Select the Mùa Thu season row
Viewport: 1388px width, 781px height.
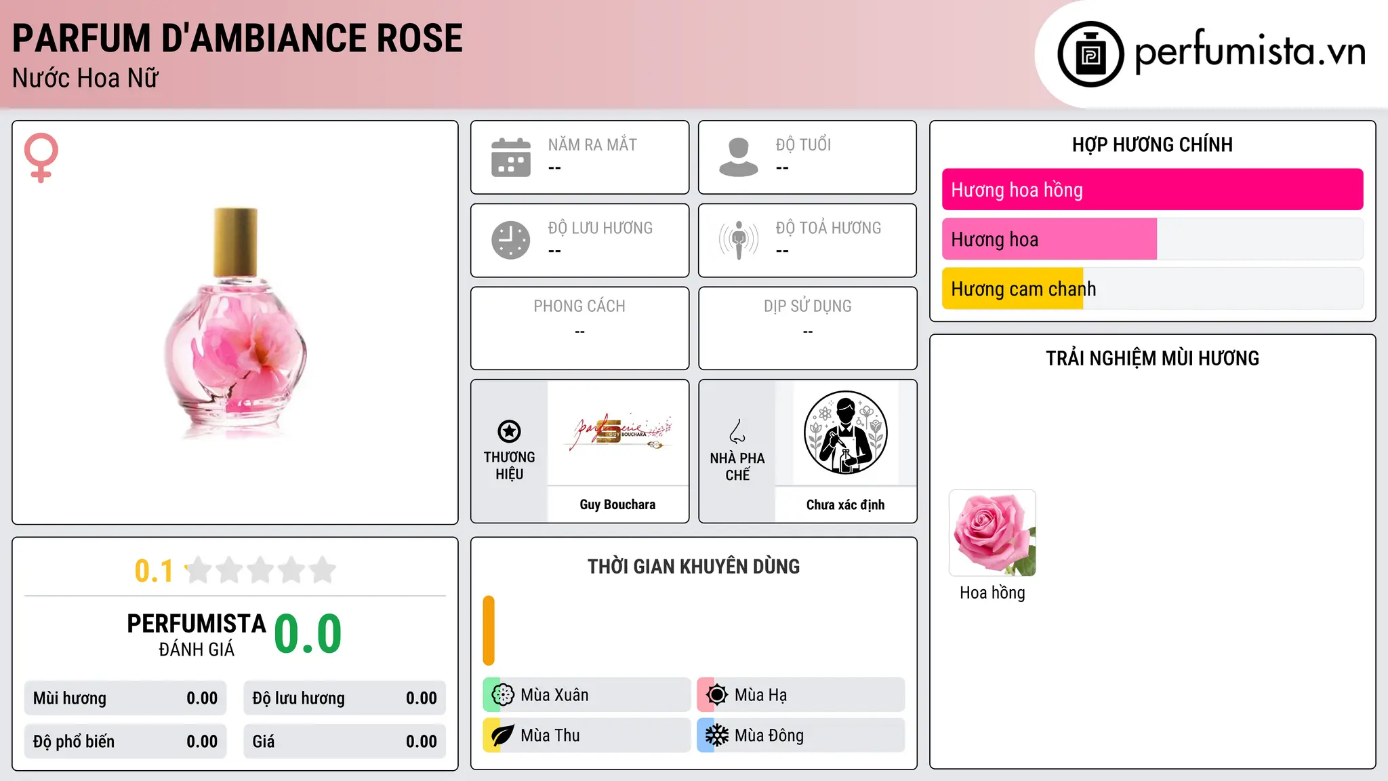click(x=587, y=736)
